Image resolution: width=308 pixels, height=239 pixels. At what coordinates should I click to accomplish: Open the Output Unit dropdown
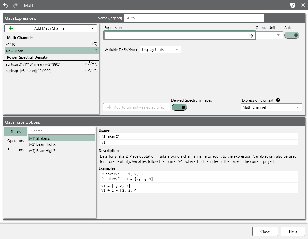click(x=269, y=35)
